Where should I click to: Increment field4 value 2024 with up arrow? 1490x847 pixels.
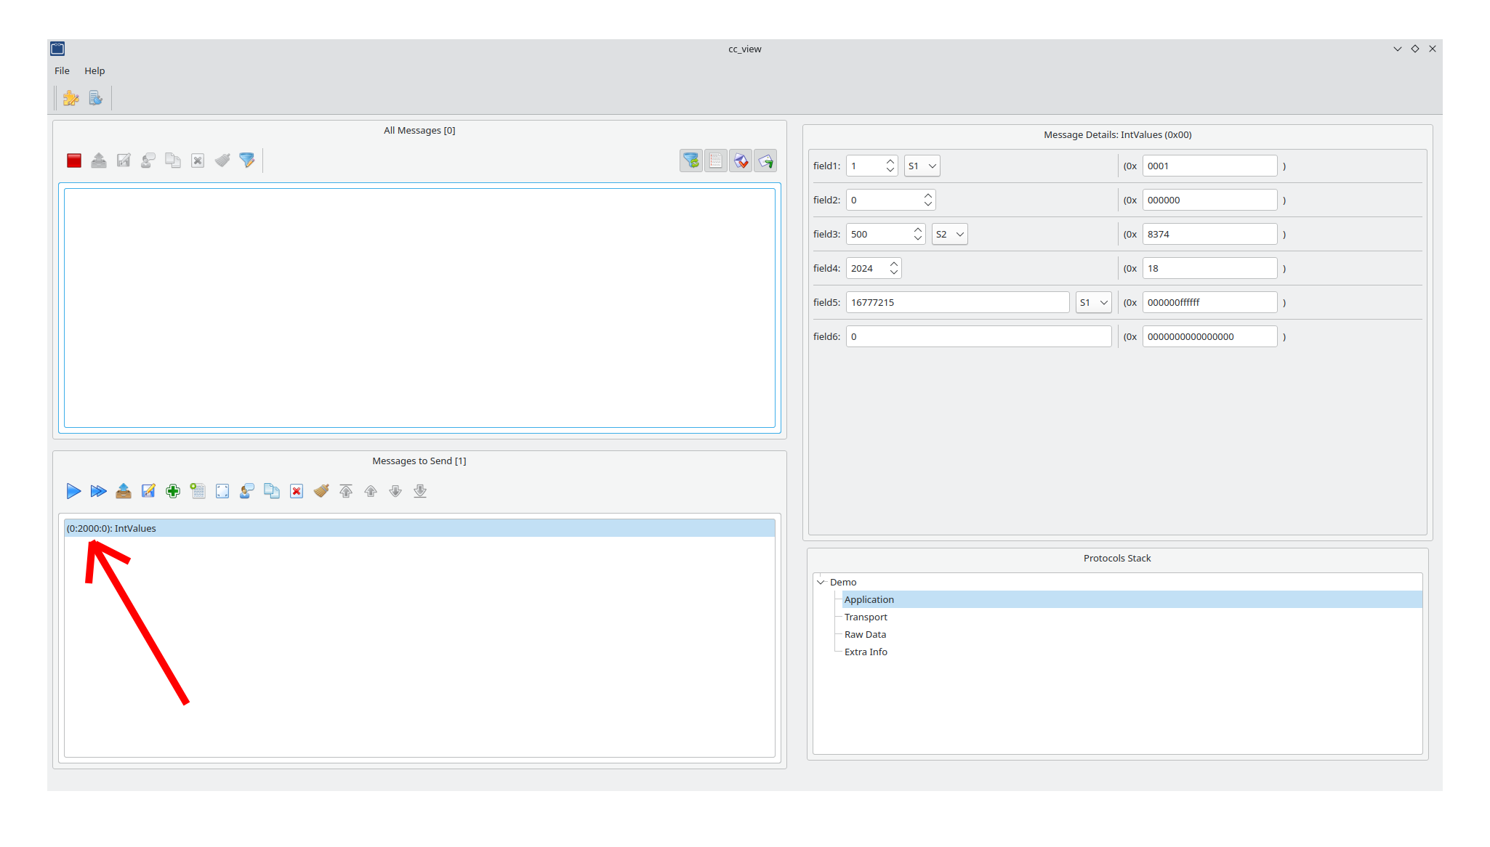point(894,264)
